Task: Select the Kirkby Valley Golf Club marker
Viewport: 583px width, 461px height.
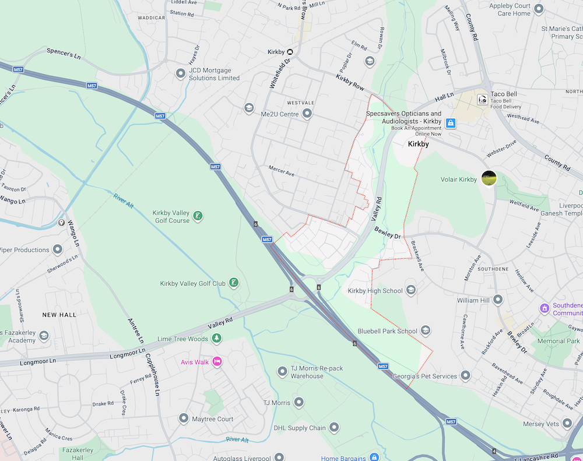Action: tap(234, 283)
